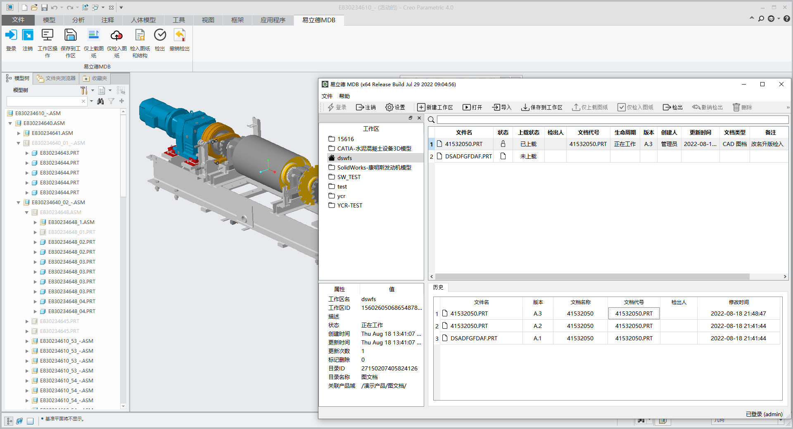Screen dimensions: 793x429
Task: Switch to 文件夹浏览器 navigator tab
Action: click(56, 78)
